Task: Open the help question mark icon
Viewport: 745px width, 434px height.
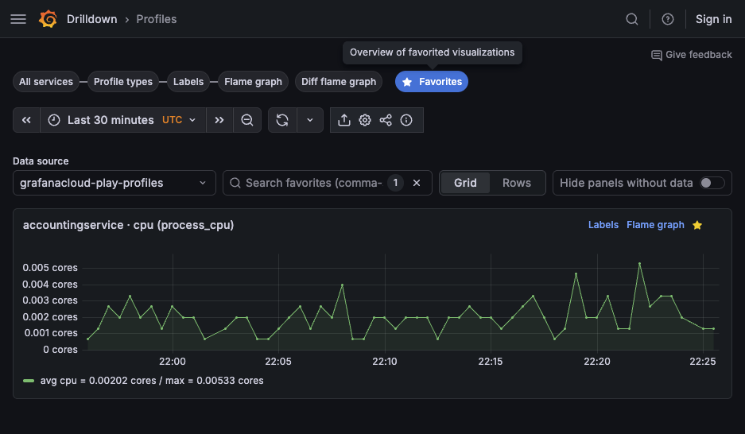Action: 668,19
